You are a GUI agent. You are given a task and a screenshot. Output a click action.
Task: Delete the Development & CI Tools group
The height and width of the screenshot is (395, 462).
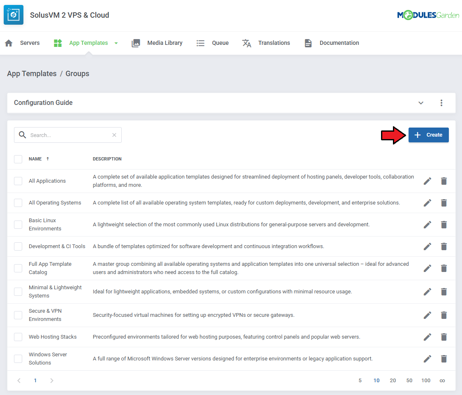444,246
